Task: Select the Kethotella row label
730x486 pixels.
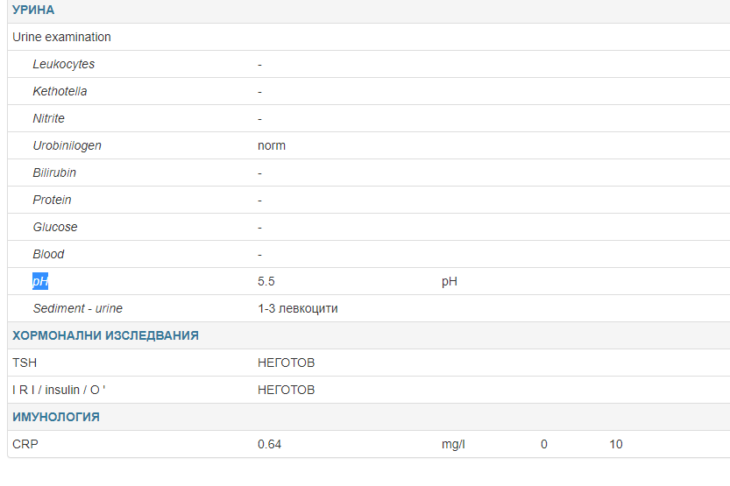Action: [x=60, y=91]
